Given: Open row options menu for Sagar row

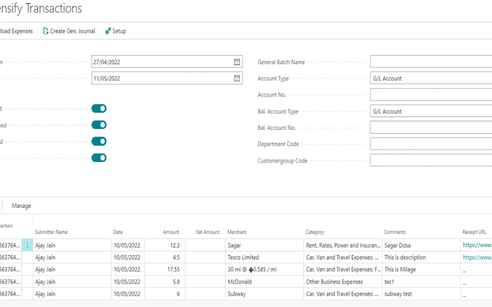Looking at the screenshot, I should 27,245.
